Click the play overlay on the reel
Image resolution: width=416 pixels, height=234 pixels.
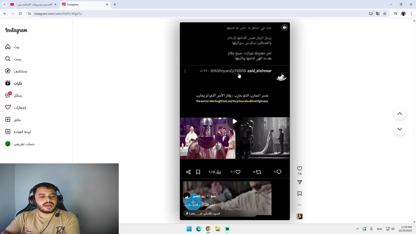[235, 121]
